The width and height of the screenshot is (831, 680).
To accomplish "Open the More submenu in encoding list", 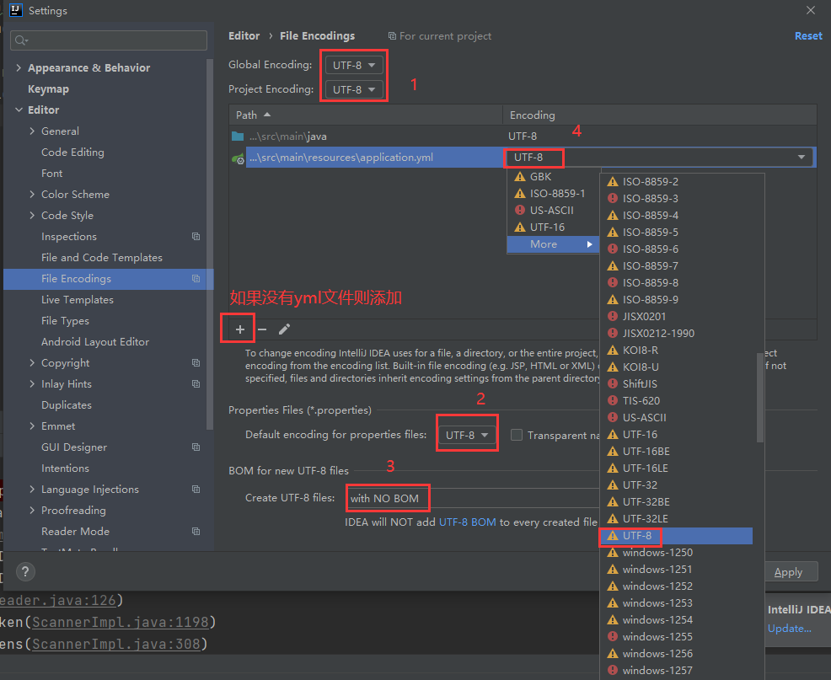I will (x=544, y=244).
